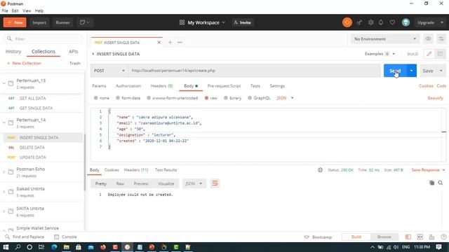This screenshot has height=252, width=449.
Task: Click the new window icon in toolbar
Action: pyautogui.click(x=85, y=22)
